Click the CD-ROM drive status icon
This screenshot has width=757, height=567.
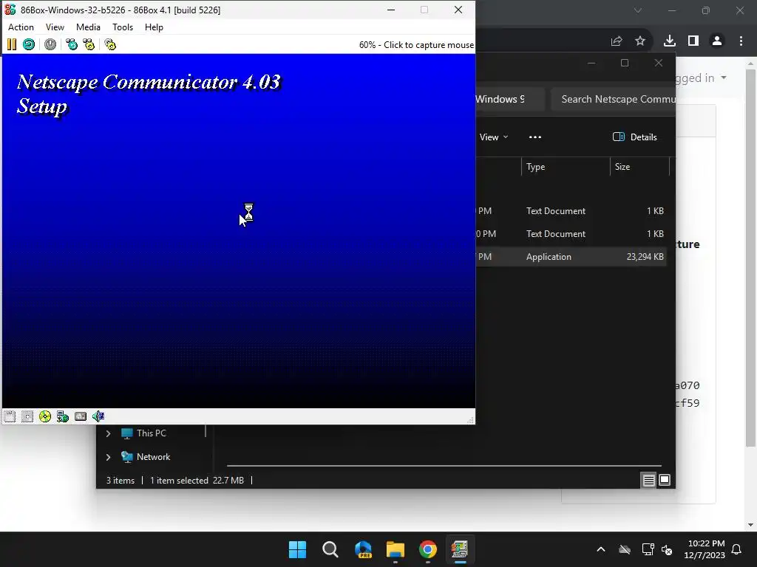[45, 416]
